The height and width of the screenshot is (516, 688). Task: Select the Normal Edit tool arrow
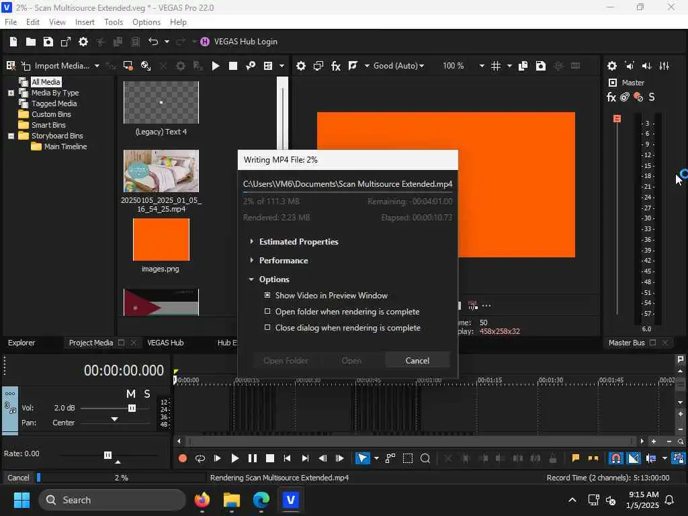[362, 458]
